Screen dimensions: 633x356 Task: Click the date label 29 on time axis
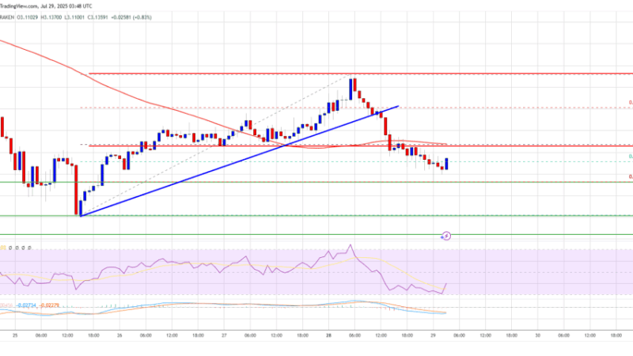point(433,335)
